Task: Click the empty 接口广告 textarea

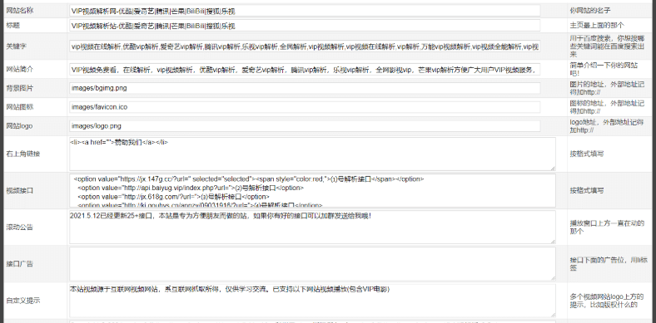Action: [x=312, y=264]
